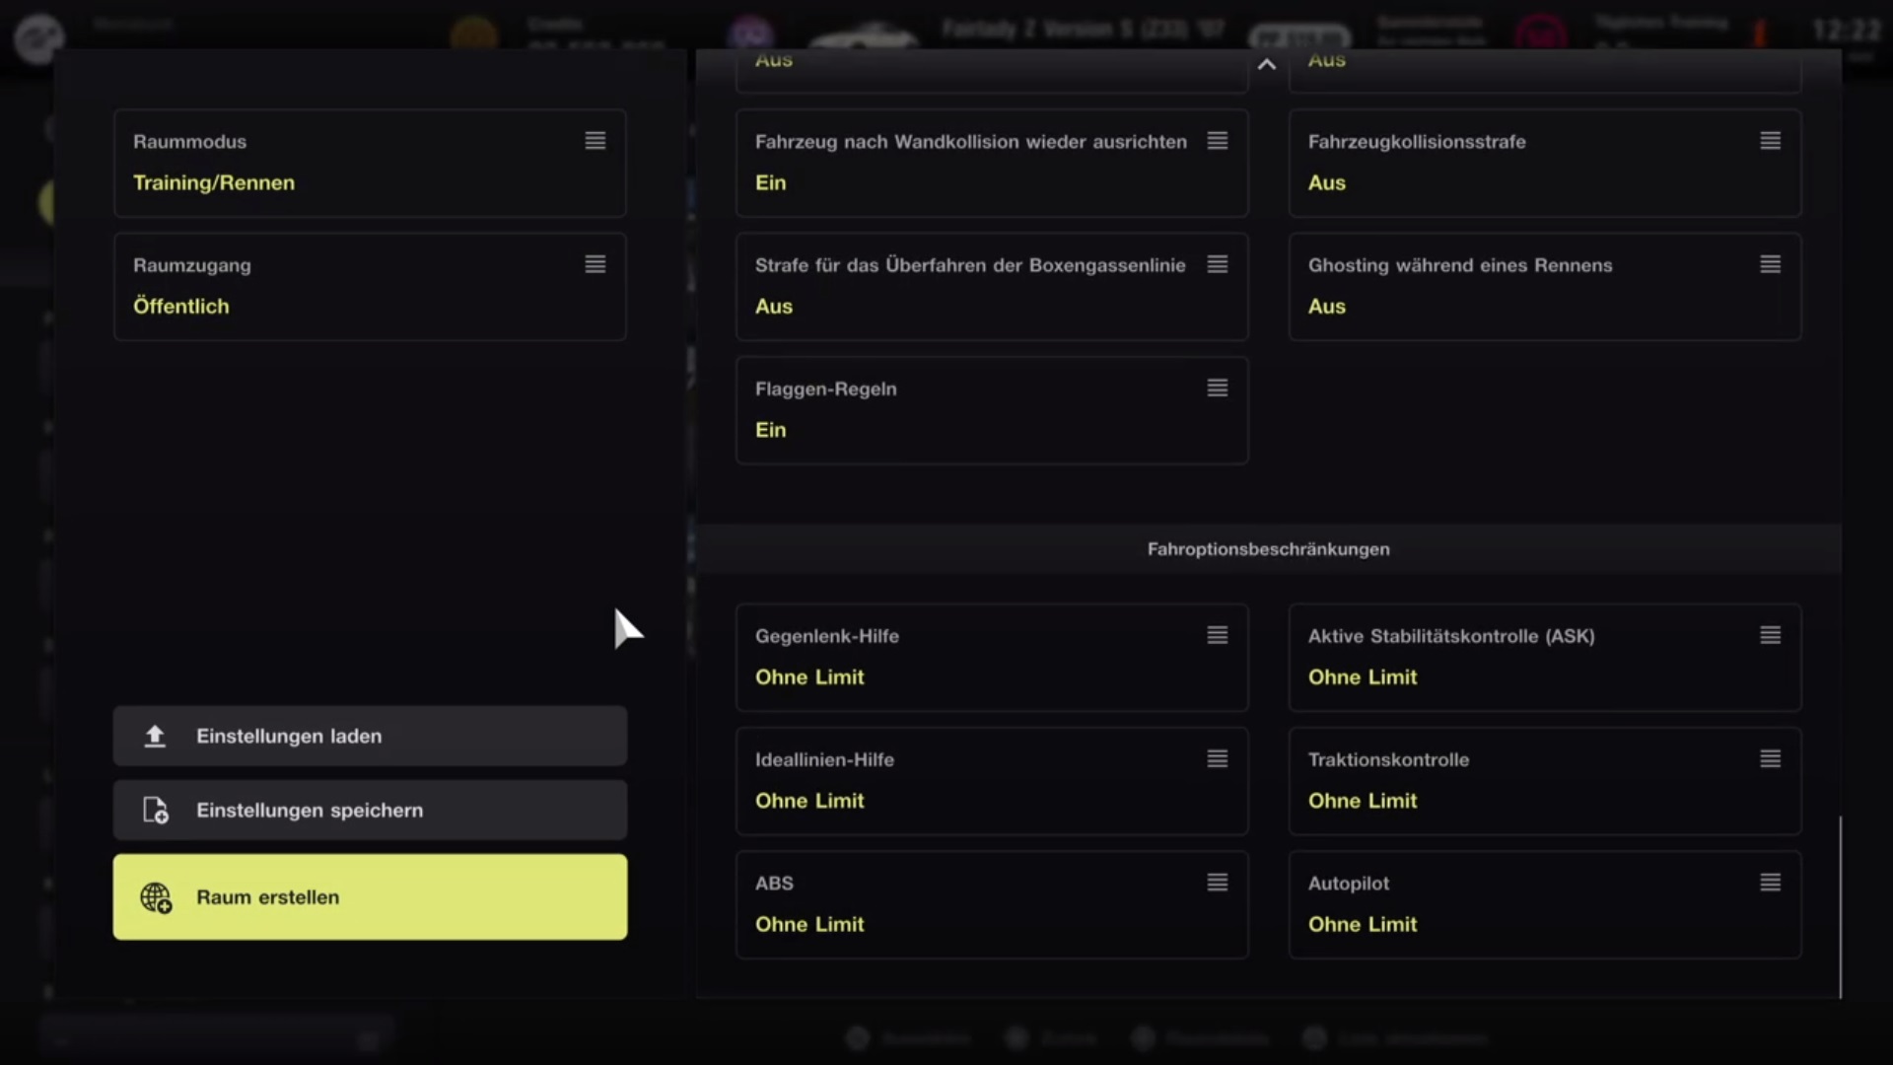The height and width of the screenshot is (1065, 1893).
Task: Click the vertical scrollbar on the right
Action: click(x=1840, y=905)
